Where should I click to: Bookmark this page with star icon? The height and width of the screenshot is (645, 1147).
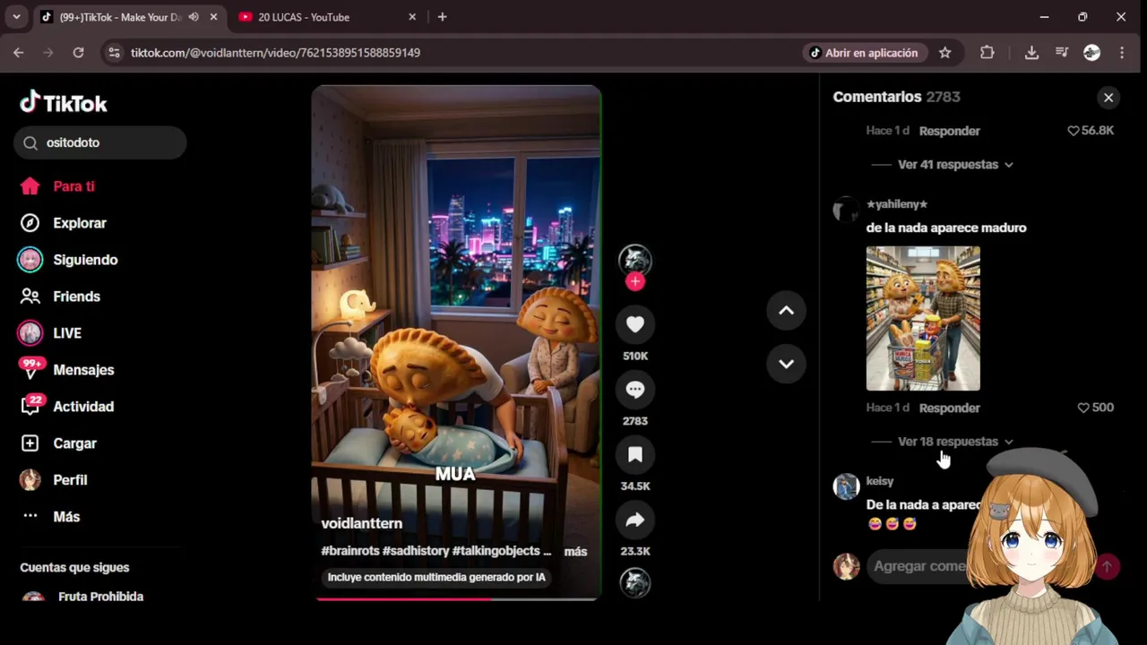pyautogui.click(x=944, y=53)
